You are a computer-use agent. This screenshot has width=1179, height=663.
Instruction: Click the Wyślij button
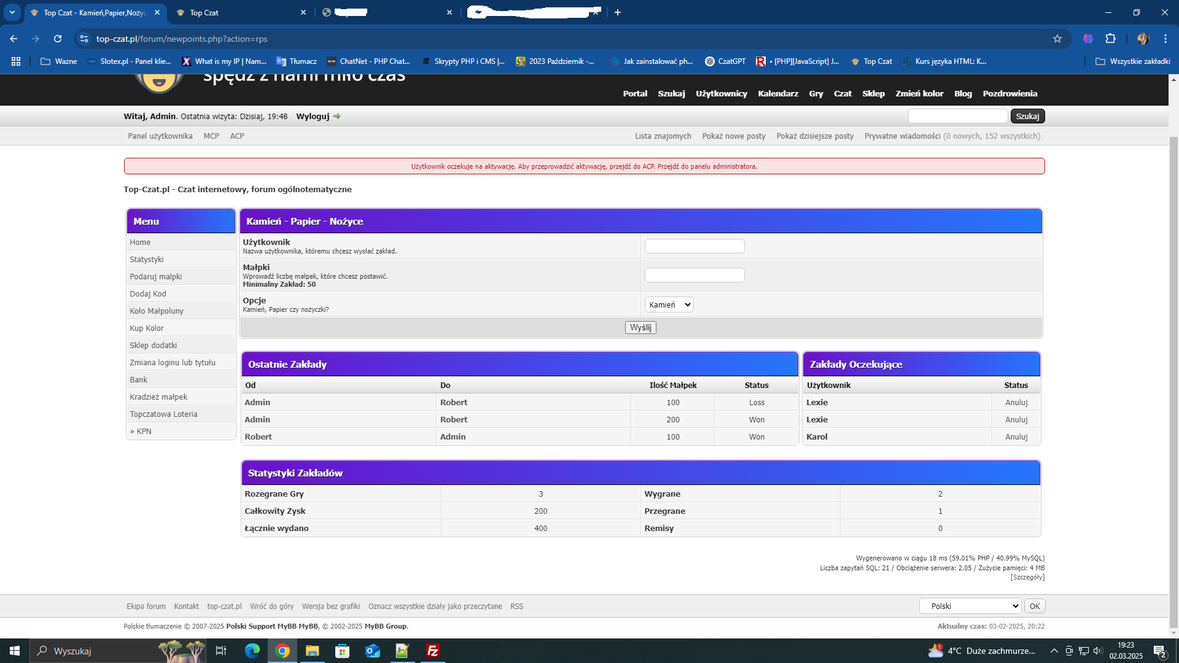[640, 327]
